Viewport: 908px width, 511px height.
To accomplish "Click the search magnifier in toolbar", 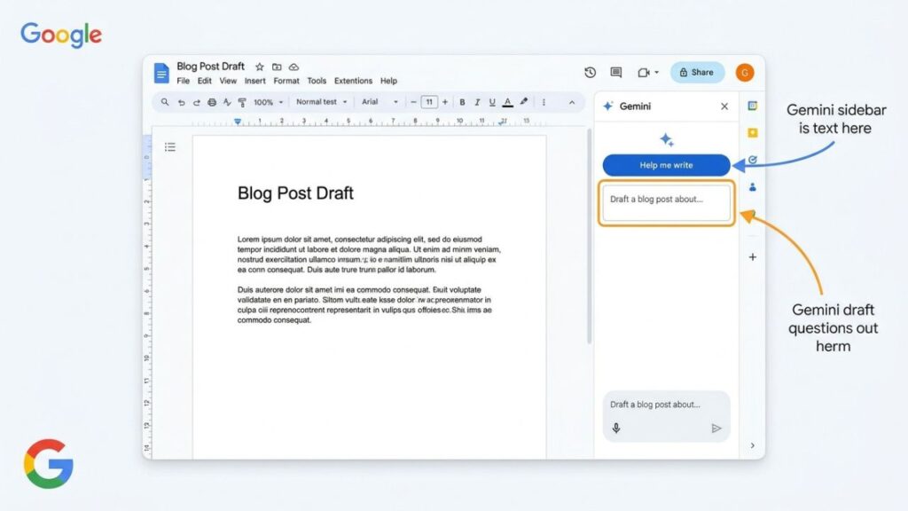I will click(x=165, y=102).
